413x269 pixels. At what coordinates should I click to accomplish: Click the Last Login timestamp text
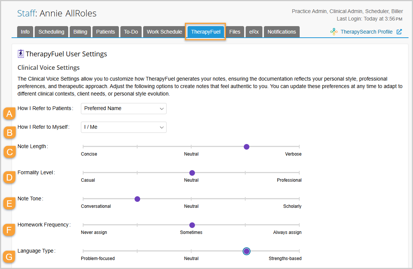click(369, 19)
